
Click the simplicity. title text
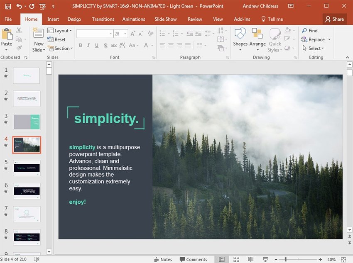(x=106, y=119)
